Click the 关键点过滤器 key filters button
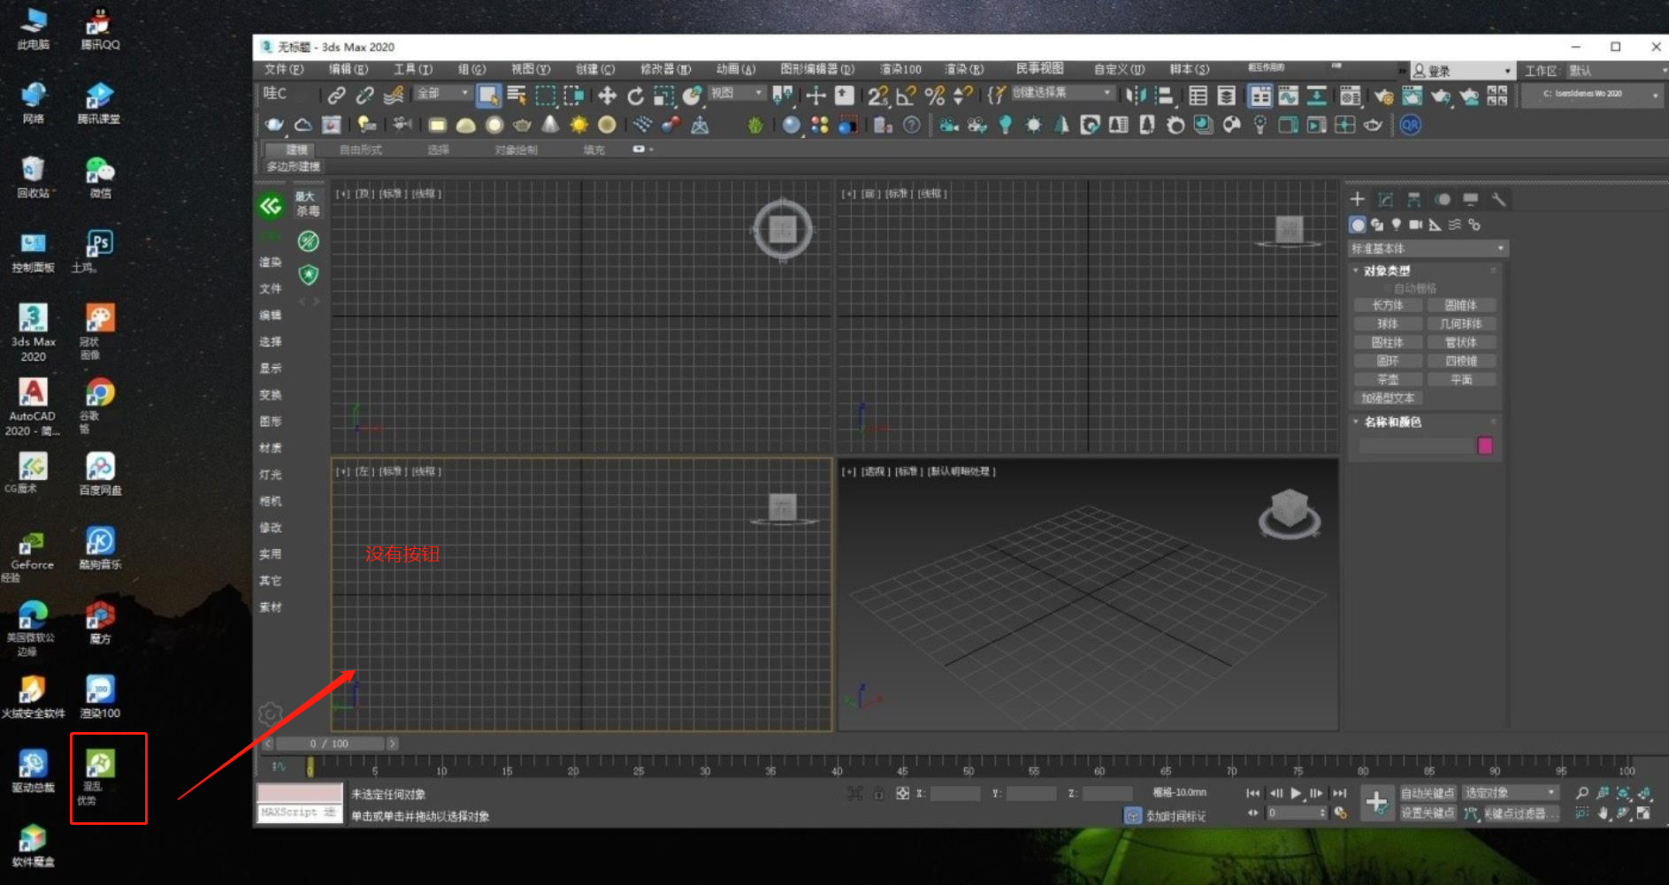 [x=1520, y=813]
